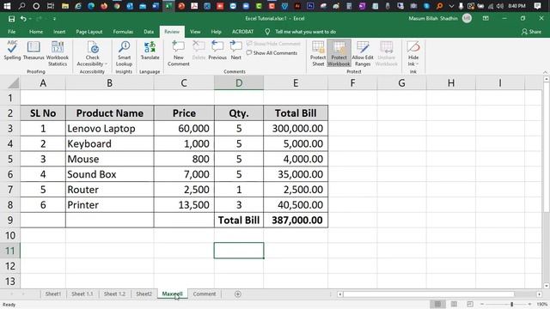
Task: Undo the last action
Action: pyautogui.click(x=23, y=19)
